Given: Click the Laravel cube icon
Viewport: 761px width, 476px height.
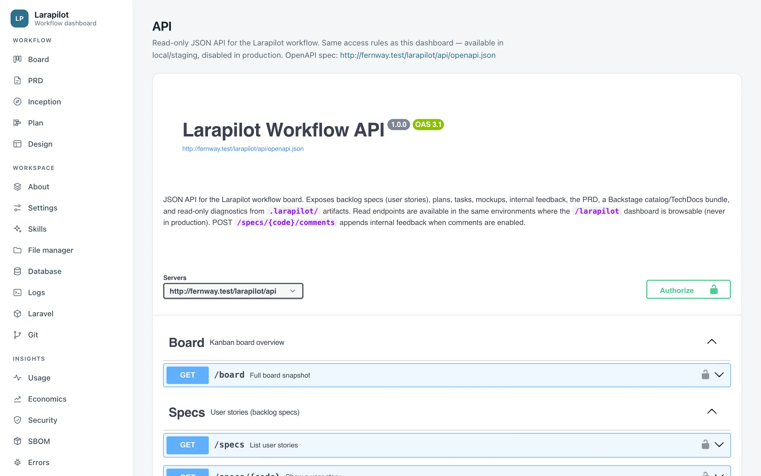Looking at the screenshot, I should tap(17, 313).
